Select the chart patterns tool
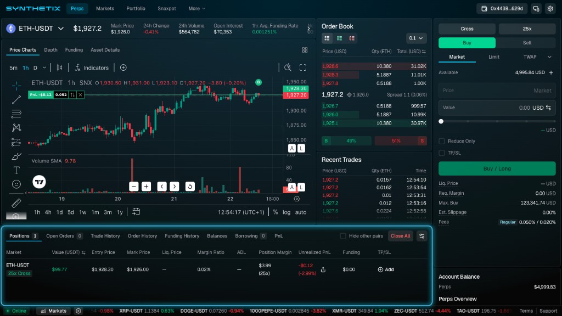Image resolution: width=562 pixels, height=316 pixels. (x=16, y=128)
